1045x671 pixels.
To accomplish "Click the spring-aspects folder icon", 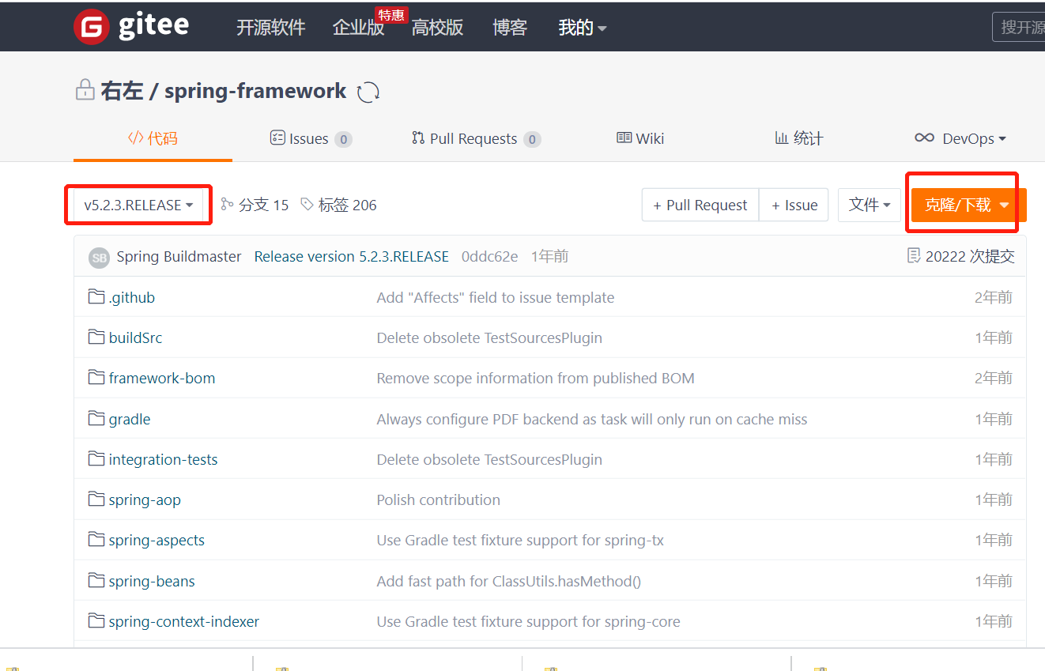I will (96, 540).
